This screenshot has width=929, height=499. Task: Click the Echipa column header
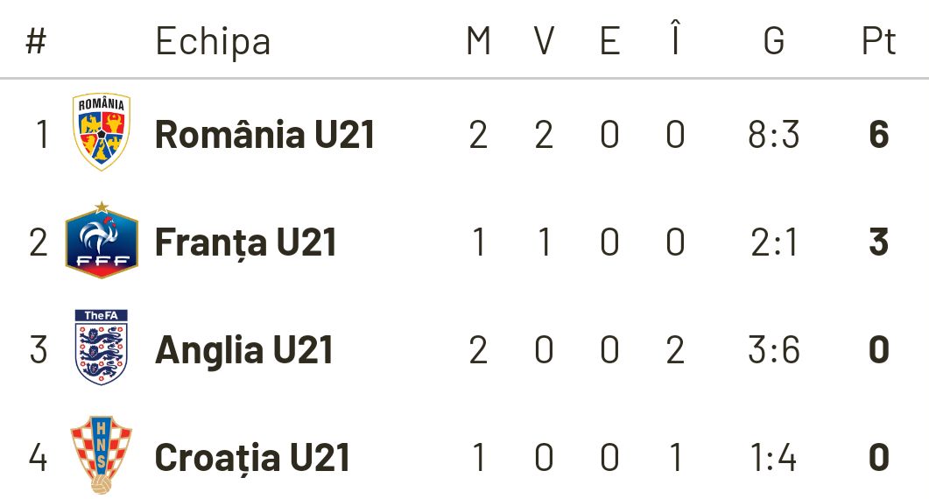click(213, 41)
